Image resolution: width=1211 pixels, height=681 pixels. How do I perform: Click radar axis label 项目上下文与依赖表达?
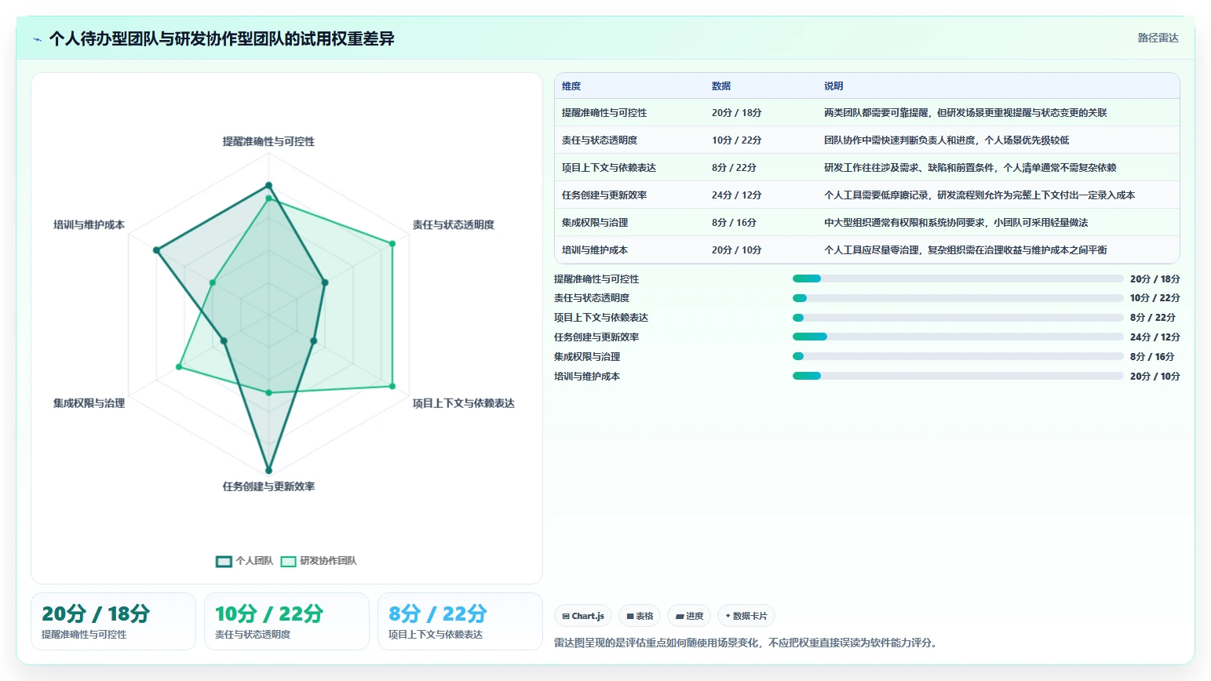[x=464, y=403]
